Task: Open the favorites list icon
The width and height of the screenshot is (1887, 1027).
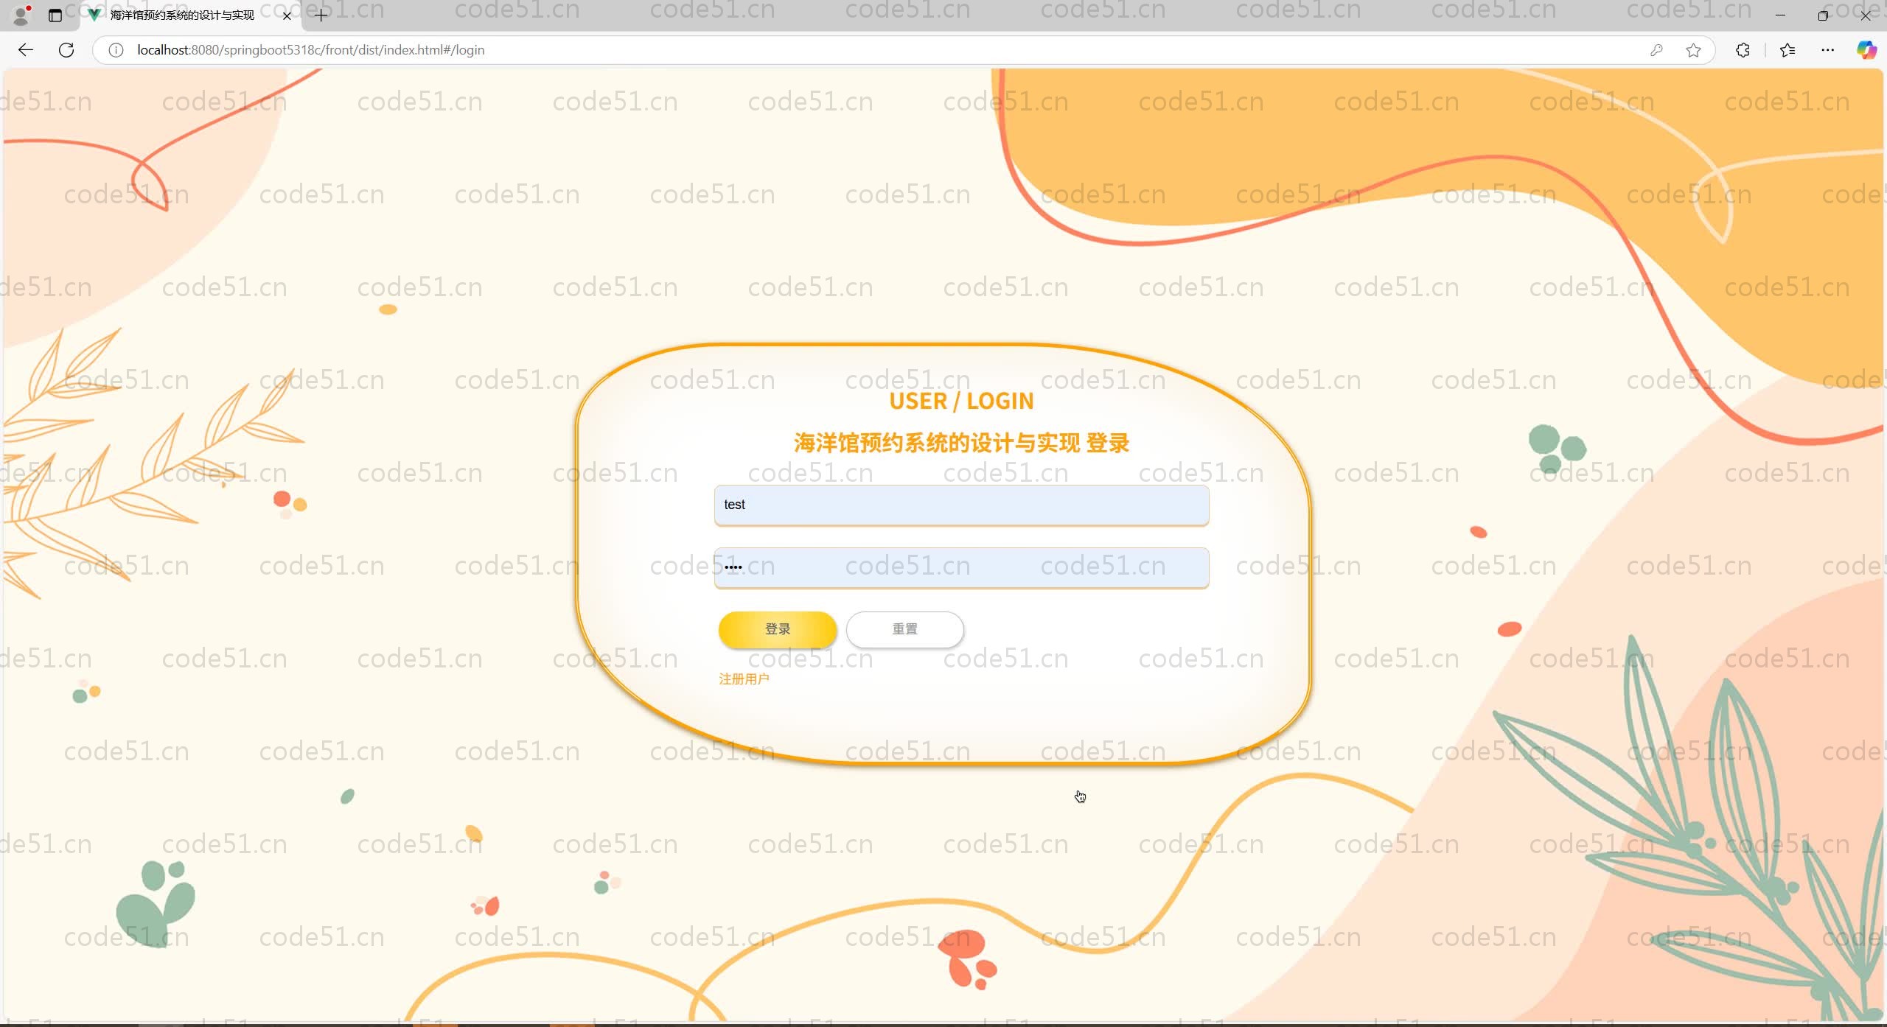Action: pyautogui.click(x=1787, y=50)
